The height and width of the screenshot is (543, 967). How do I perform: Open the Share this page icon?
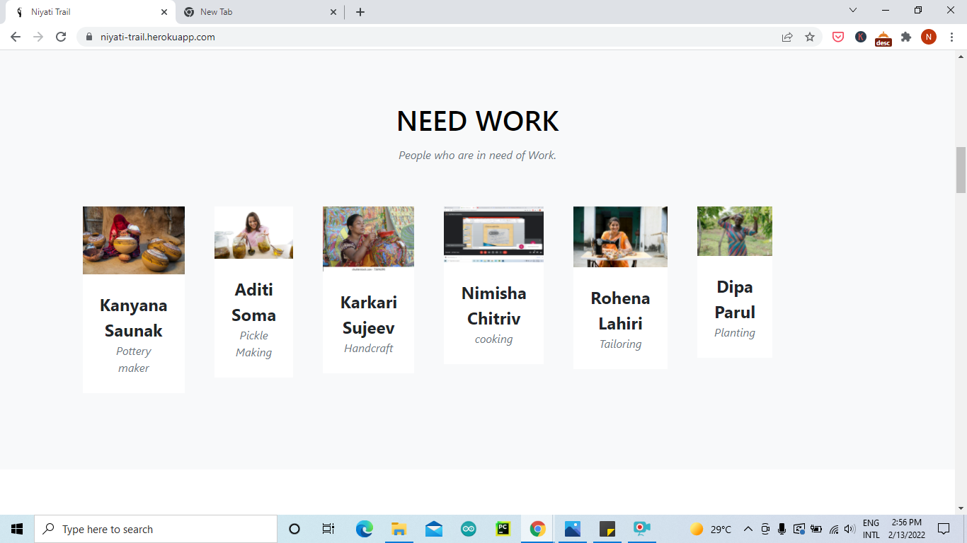pos(787,36)
